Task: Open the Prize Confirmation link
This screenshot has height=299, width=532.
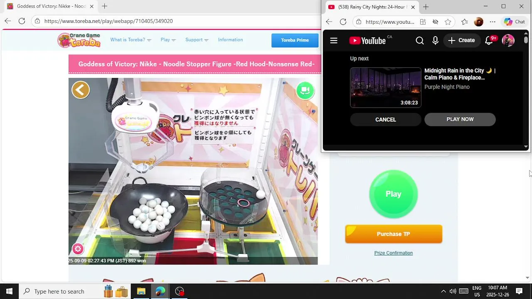Action: coord(393,253)
